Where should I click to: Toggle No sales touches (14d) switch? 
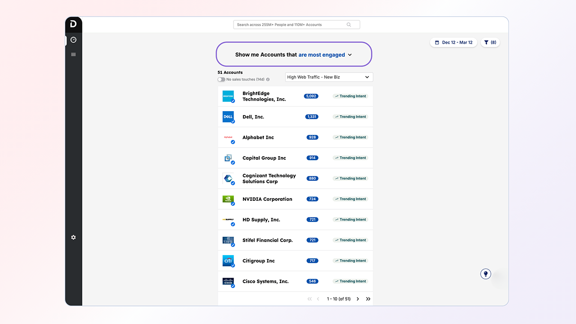coord(221,80)
